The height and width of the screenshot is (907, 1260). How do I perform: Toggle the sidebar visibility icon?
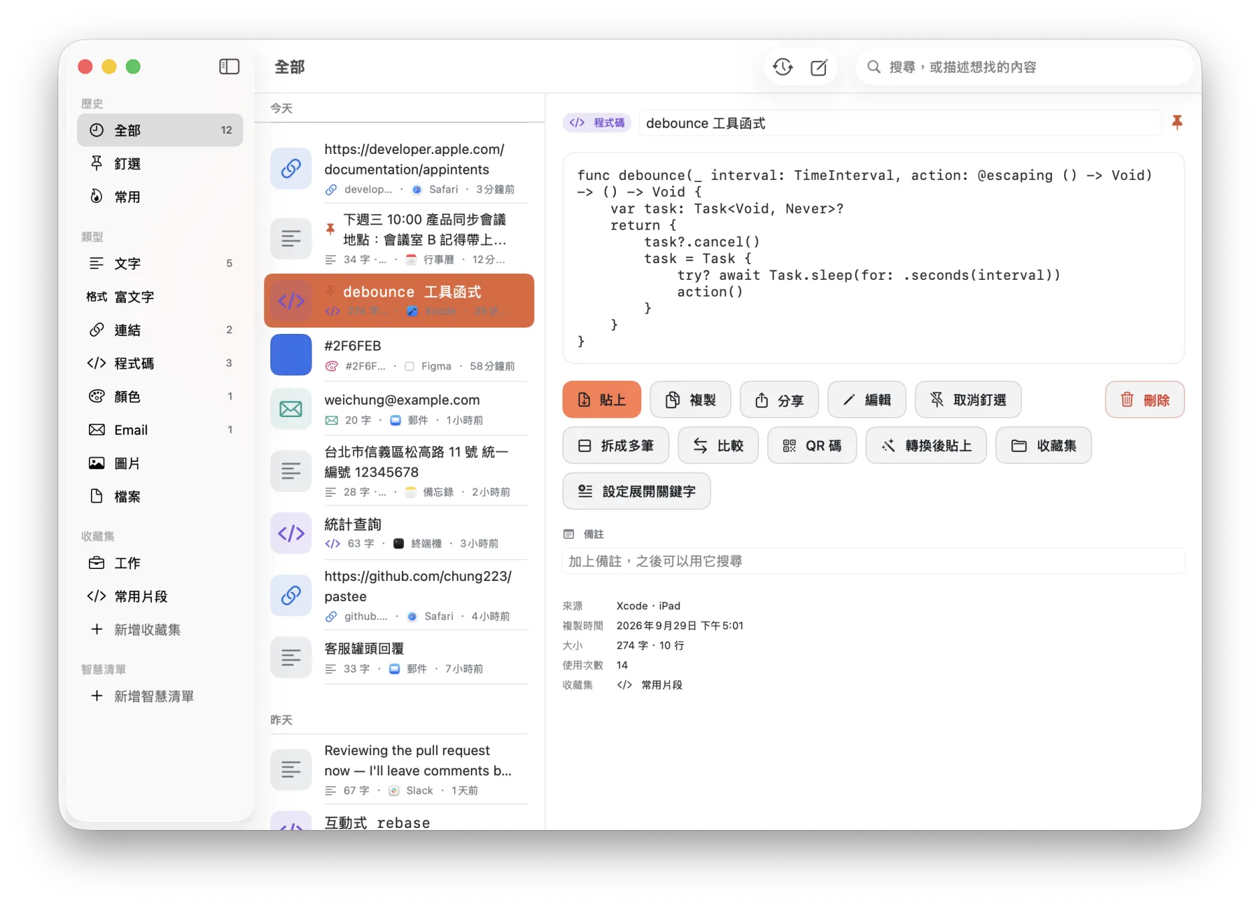[229, 66]
